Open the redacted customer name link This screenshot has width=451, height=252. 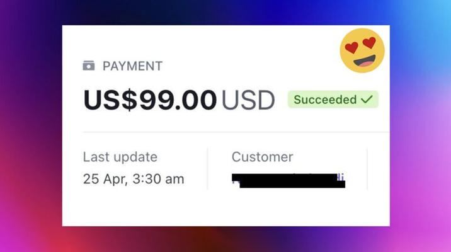288,181
